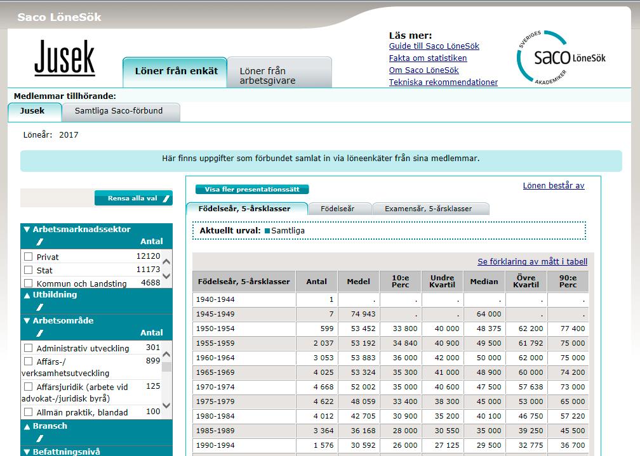
Task: Clear Utbildning selections with its eraser icon
Action: pos(39,307)
